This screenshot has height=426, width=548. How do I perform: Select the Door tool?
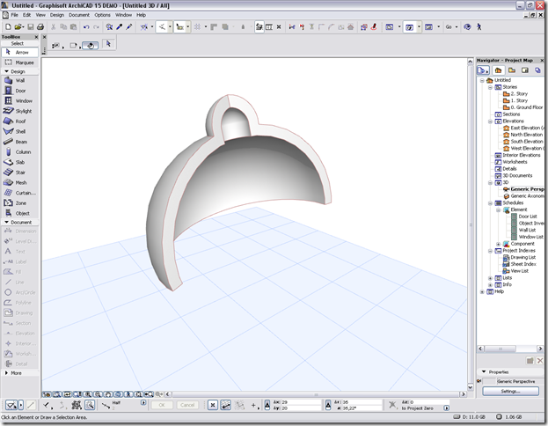click(x=19, y=91)
